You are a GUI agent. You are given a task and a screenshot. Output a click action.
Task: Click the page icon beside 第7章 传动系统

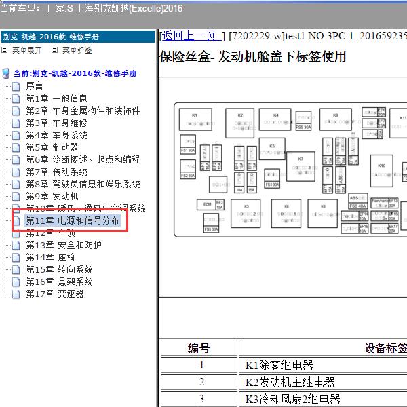(16, 172)
